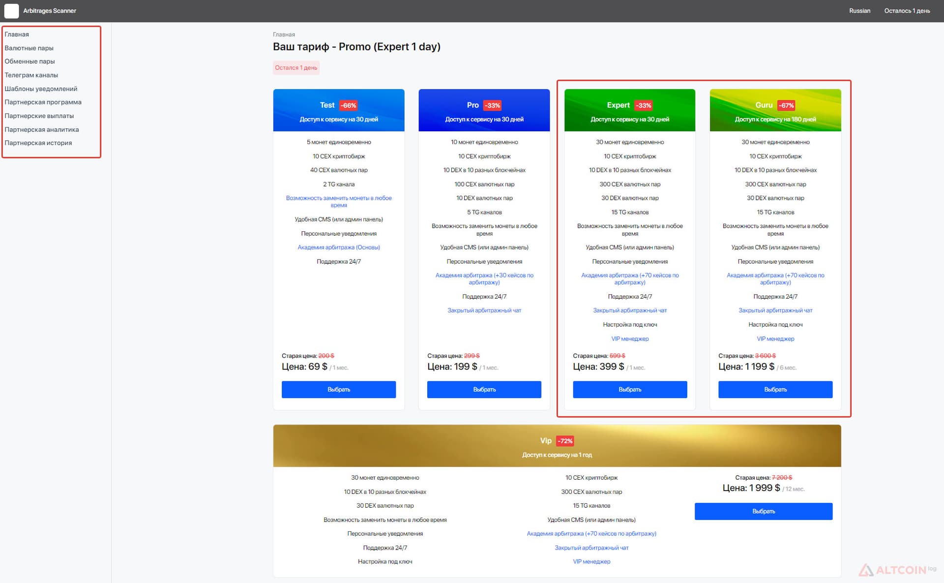Open 'Партнерская программа' page

tap(43, 102)
